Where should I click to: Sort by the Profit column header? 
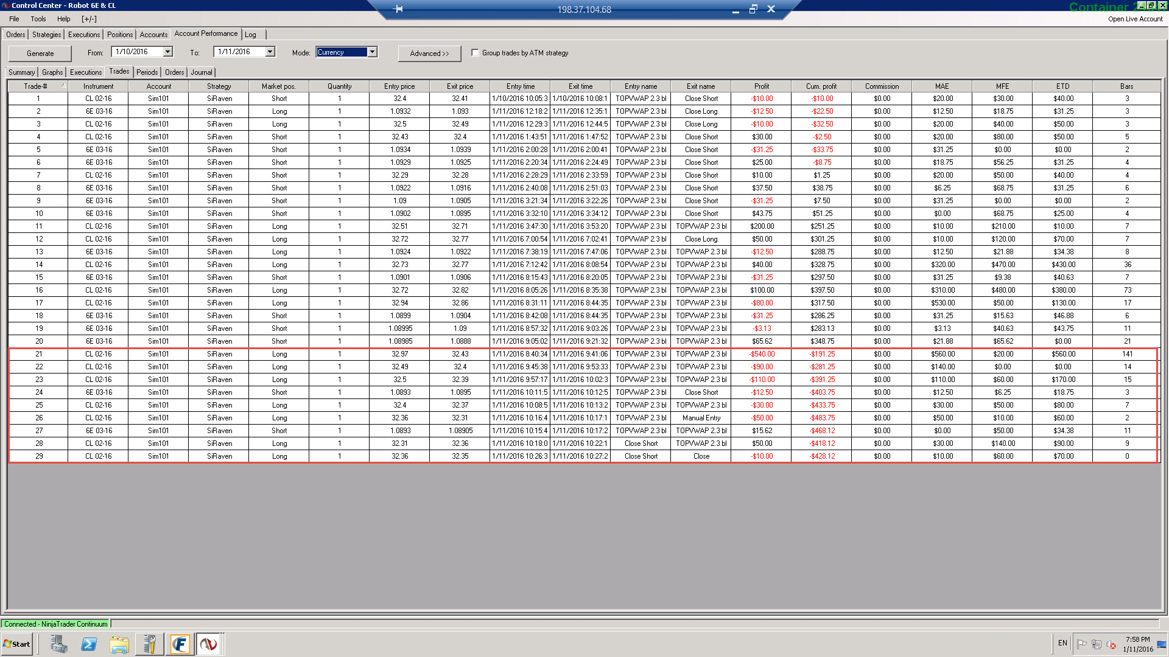(761, 86)
